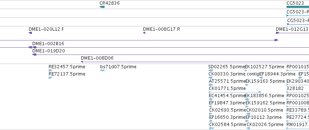Select the thick teal CG5023 gene bar
The image size is (309, 130).
click(x=298, y=7)
